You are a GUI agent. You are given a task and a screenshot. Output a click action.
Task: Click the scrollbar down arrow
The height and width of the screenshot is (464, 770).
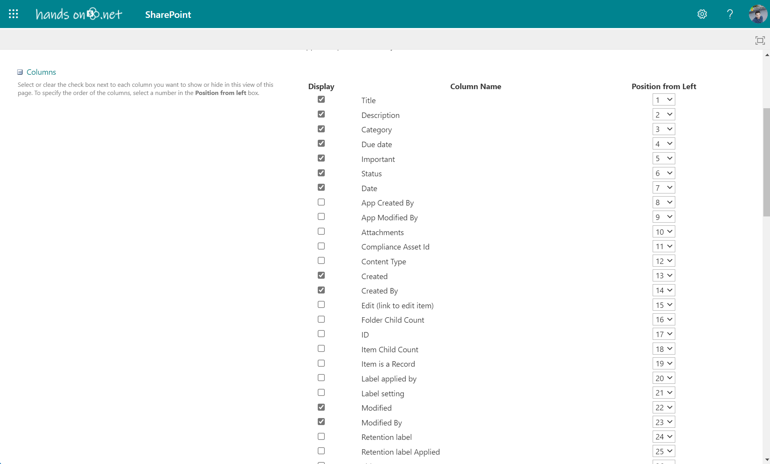point(766,460)
